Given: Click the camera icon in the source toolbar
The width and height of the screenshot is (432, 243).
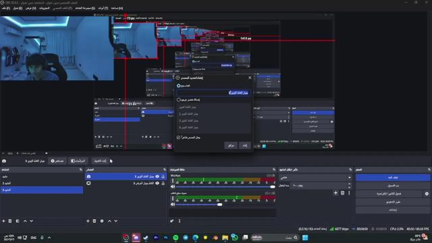Looking at the screenshot, I should tap(4, 161).
